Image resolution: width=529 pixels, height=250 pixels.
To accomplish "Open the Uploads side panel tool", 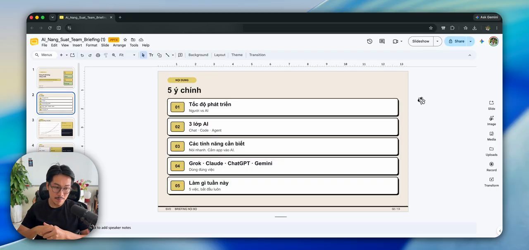I will (x=491, y=151).
